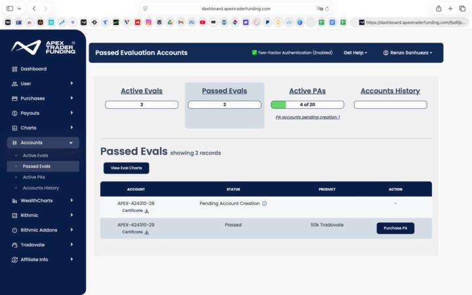
Task: Open the TradingView bookmark icon
Action: click(8, 22)
